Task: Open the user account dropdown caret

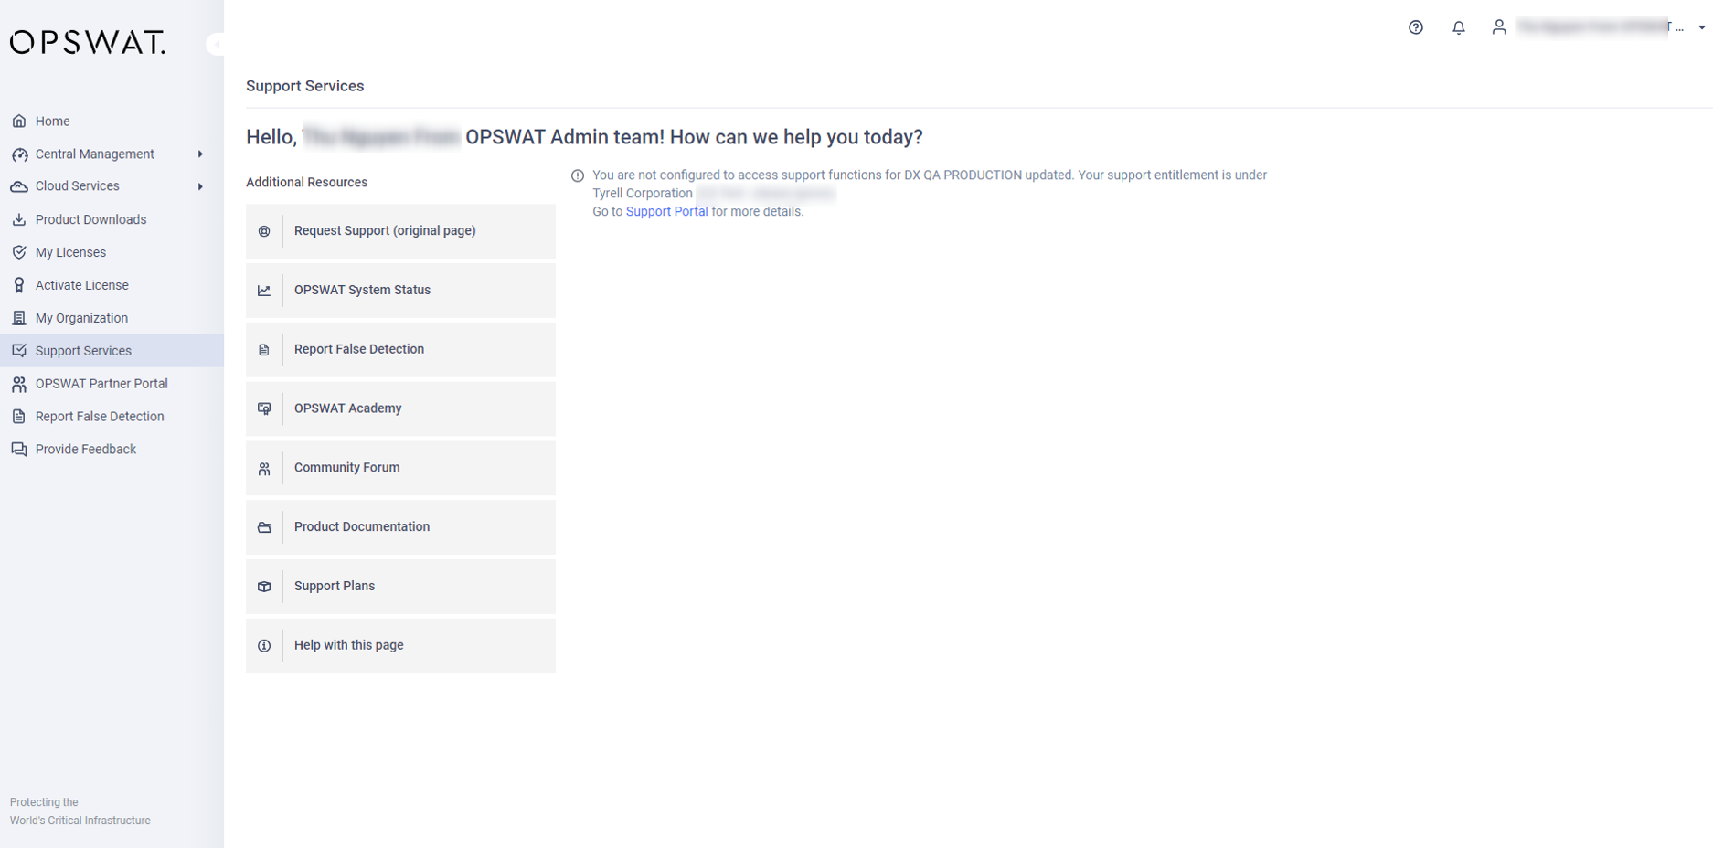Action: [1702, 27]
